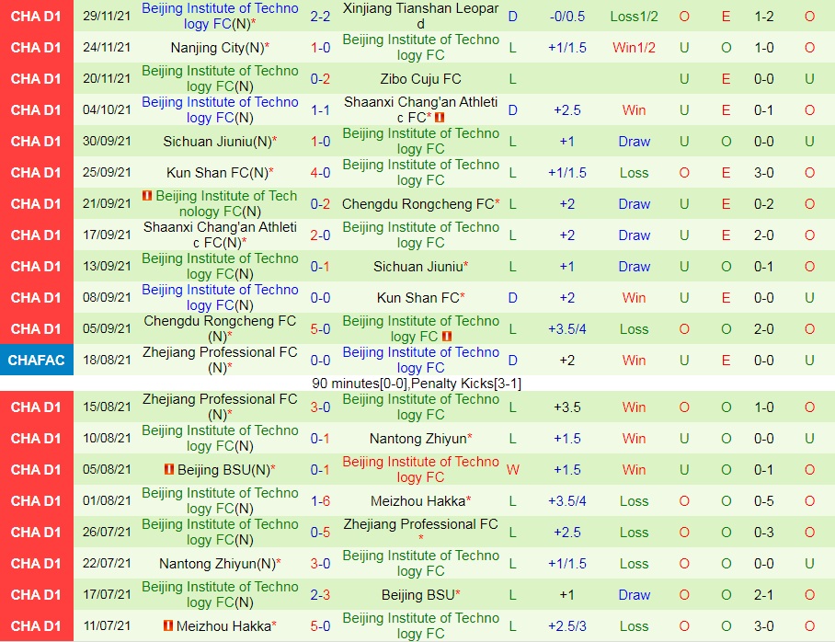Click half-time score 1-2 on 29/11/21
Image resolution: width=835 pixels, height=642 pixels.
click(x=763, y=16)
